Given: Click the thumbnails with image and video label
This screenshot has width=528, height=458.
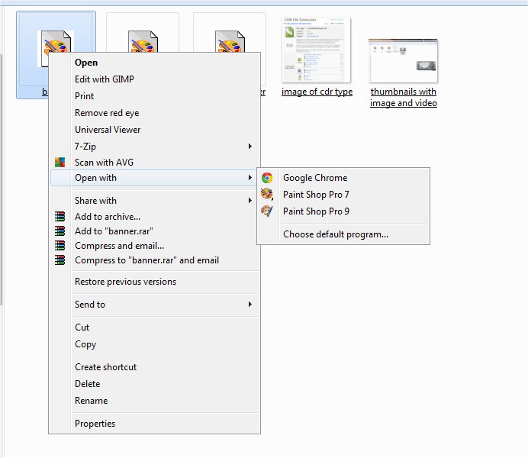Looking at the screenshot, I should (403, 97).
